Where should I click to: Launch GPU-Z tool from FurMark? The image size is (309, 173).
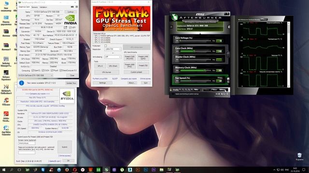pyautogui.click(x=100, y=66)
